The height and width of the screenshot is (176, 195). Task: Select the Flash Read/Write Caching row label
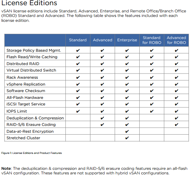[x=32, y=57]
